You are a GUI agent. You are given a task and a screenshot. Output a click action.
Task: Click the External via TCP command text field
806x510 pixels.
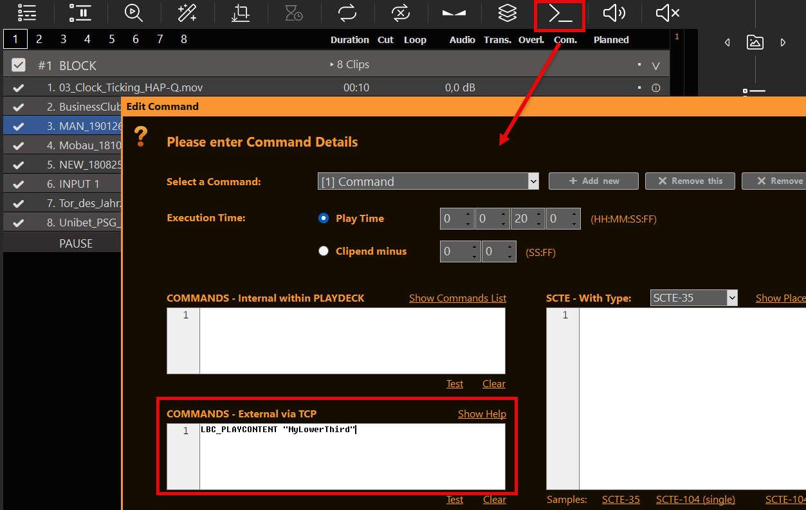coord(352,456)
